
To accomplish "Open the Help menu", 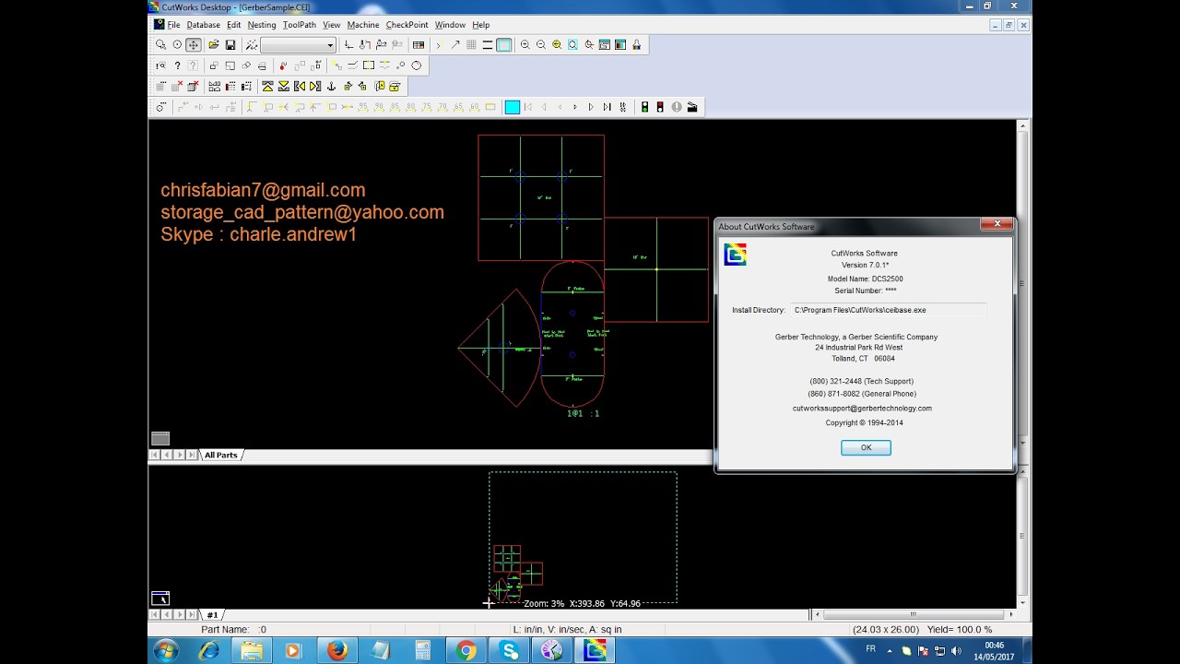I will (480, 25).
